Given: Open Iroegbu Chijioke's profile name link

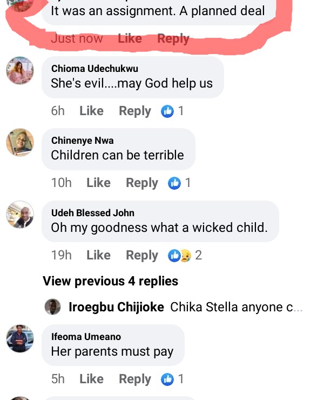Looking at the screenshot, I should (116, 307).
